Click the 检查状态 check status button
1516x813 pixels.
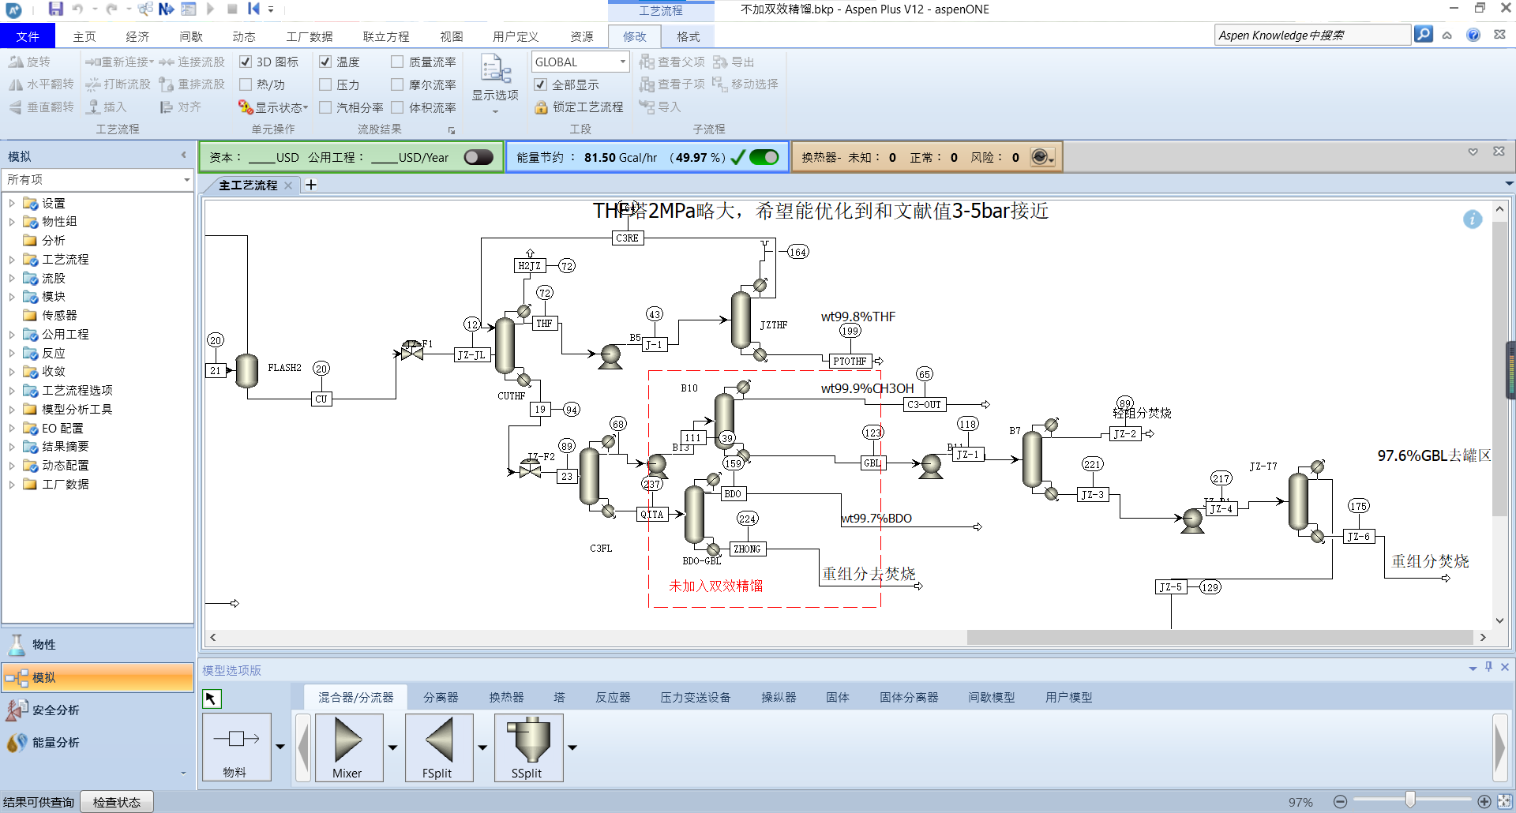tap(117, 802)
